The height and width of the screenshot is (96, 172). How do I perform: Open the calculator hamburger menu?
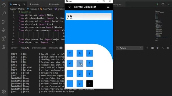click(108, 7)
